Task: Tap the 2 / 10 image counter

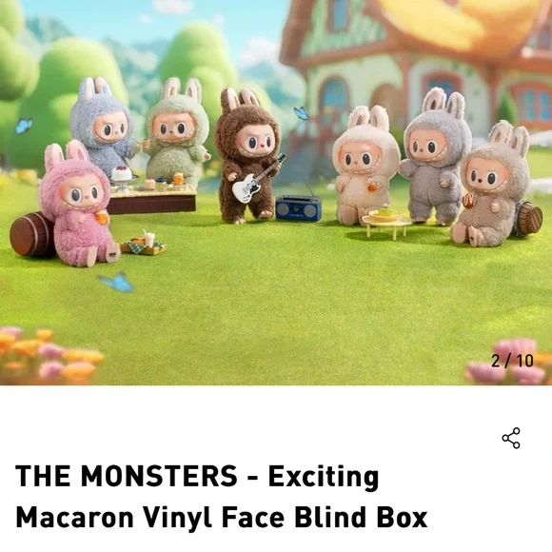Action: pyautogui.click(x=512, y=361)
